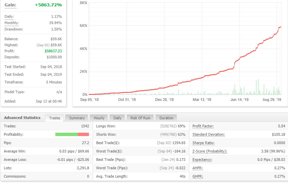Open the Summary statistics tab
This screenshot has height=183, width=288.
tap(77, 118)
